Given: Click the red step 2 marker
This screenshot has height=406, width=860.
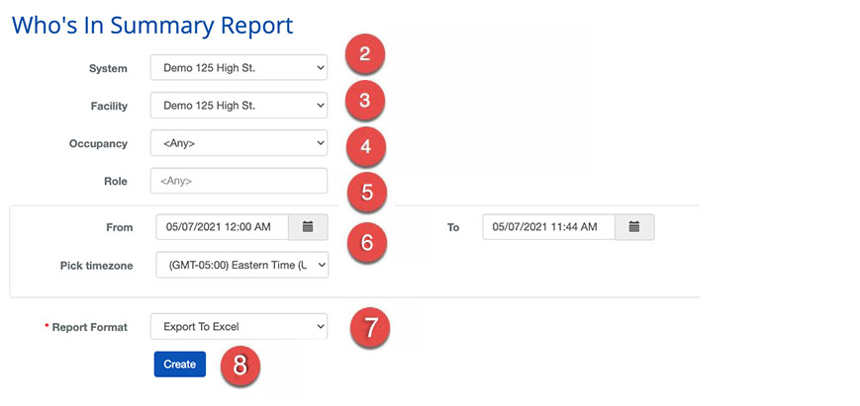Looking at the screenshot, I should coord(364,54).
